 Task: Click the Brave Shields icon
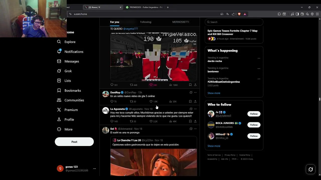(239, 14)
